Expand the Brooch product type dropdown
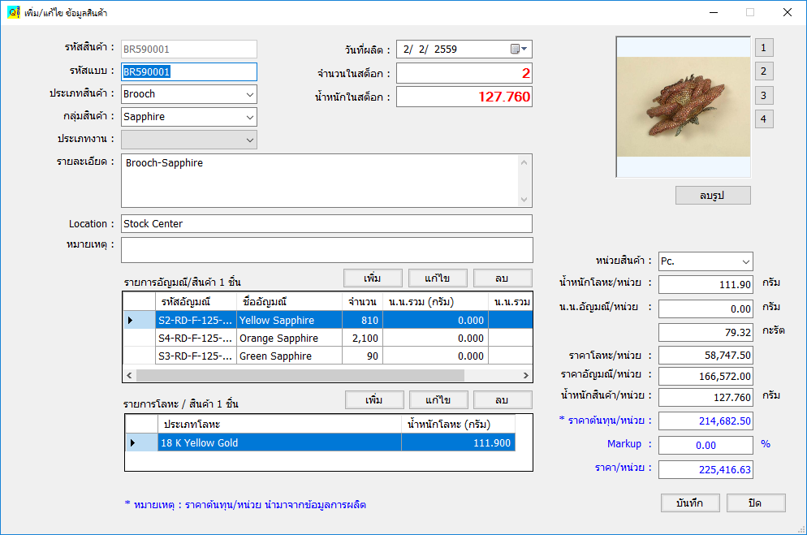The image size is (807, 535). [x=249, y=94]
